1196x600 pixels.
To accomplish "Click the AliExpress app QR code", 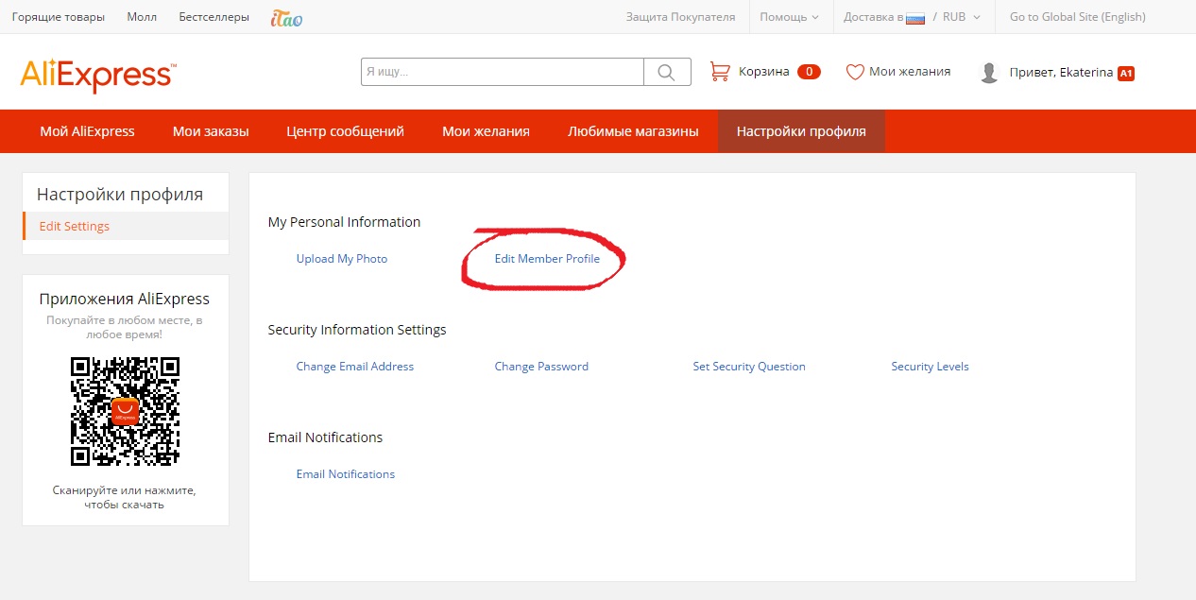I will click(126, 412).
